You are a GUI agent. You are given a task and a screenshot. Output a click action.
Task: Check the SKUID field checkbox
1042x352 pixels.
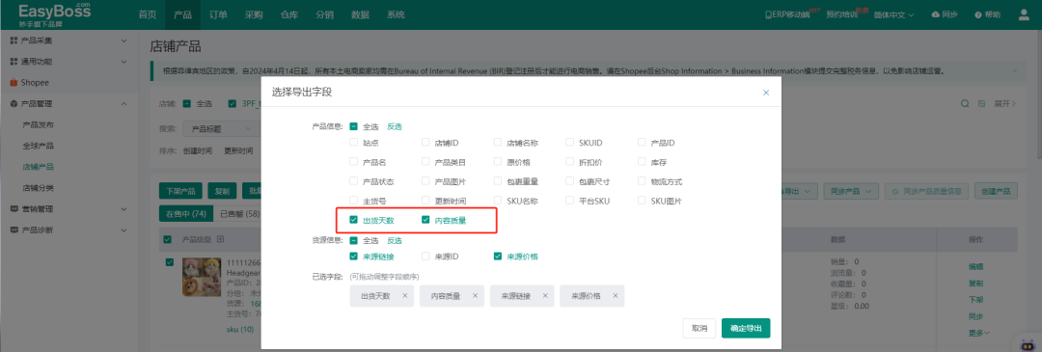(570, 142)
